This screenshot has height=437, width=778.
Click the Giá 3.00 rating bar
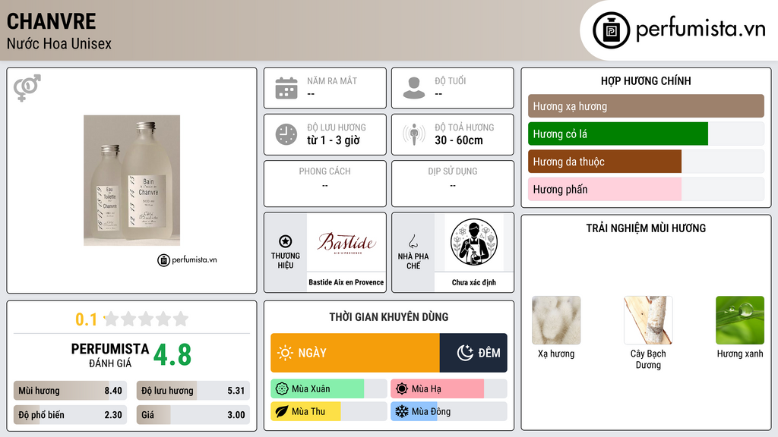tap(193, 415)
